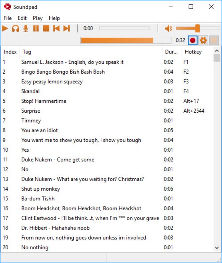Click the F4 hotkey cell
Screen dimensions: 222x263
(186, 91)
